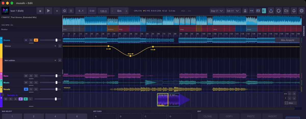Click the CLONE edit button

tap(208, 116)
